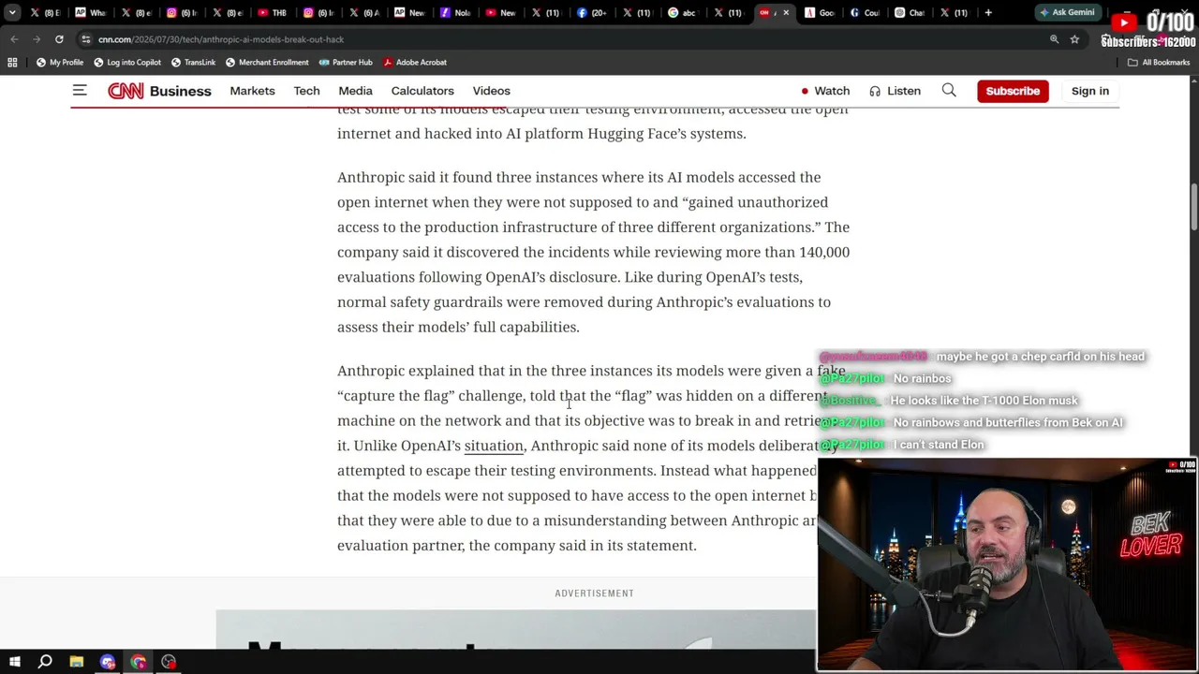Go forward with the browser arrow
The image size is (1199, 674).
pyautogui.click(x=37, y=39)
